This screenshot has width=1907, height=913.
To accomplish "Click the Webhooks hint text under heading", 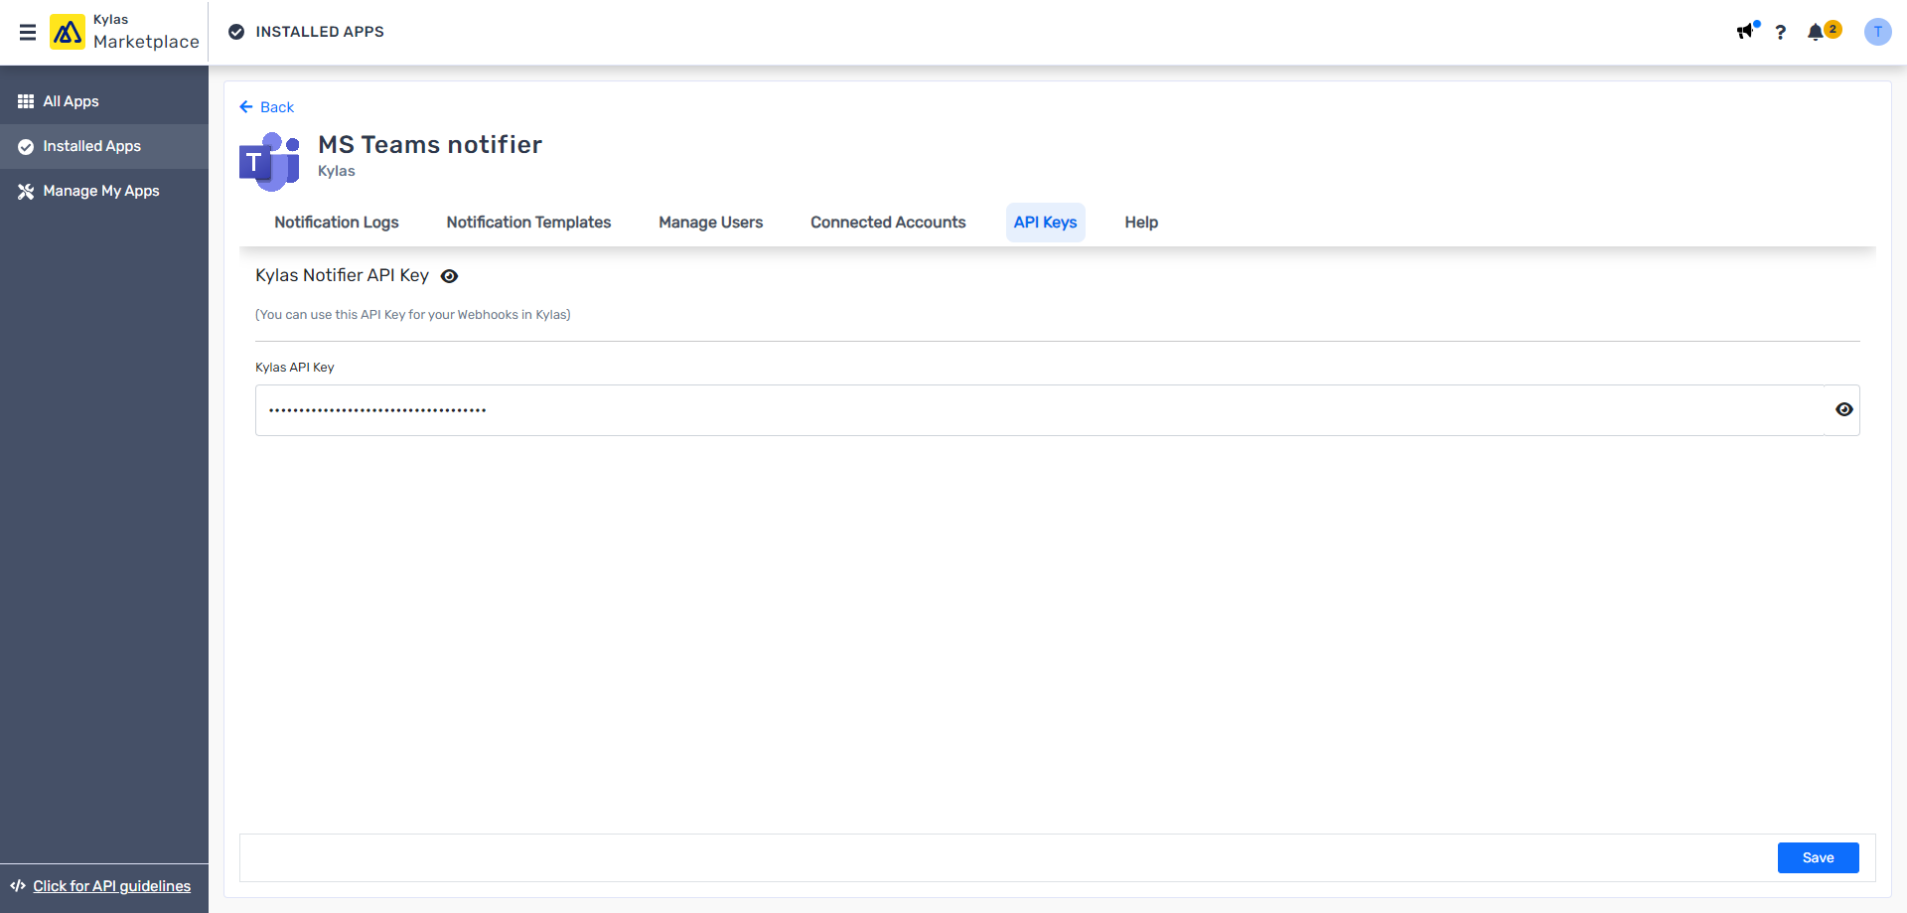I will click(413, 315).
